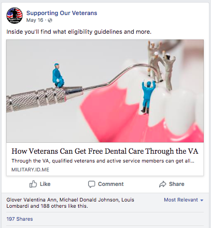
Task: Expand the Most Relevant sort dropdown
Action: click(184, 200)
